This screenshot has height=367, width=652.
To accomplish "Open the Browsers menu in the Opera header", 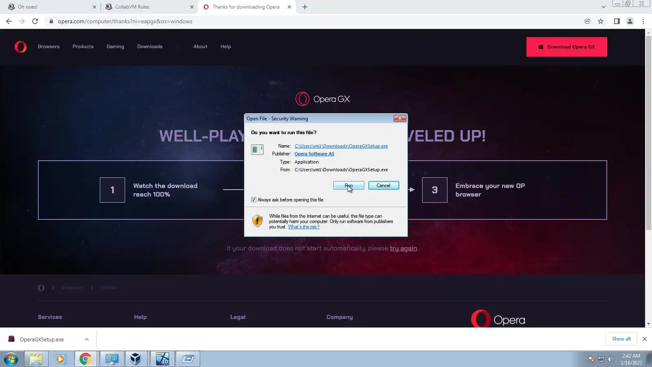I will coord(48,46).
